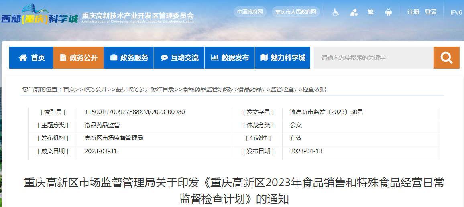Click document number 渝高新市监发〔2023〕30号
This screenshot has width=464, height=207.
pos(327,112)
